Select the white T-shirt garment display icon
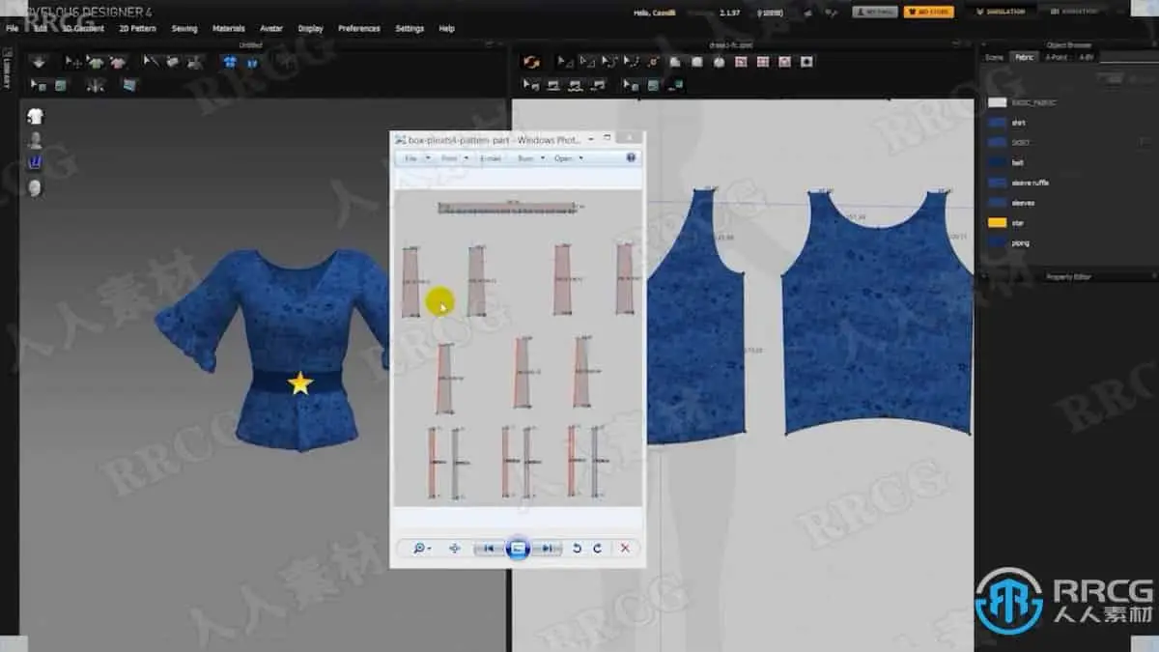The height and width of the screenshot is (652, 1159). click(36, 117)
